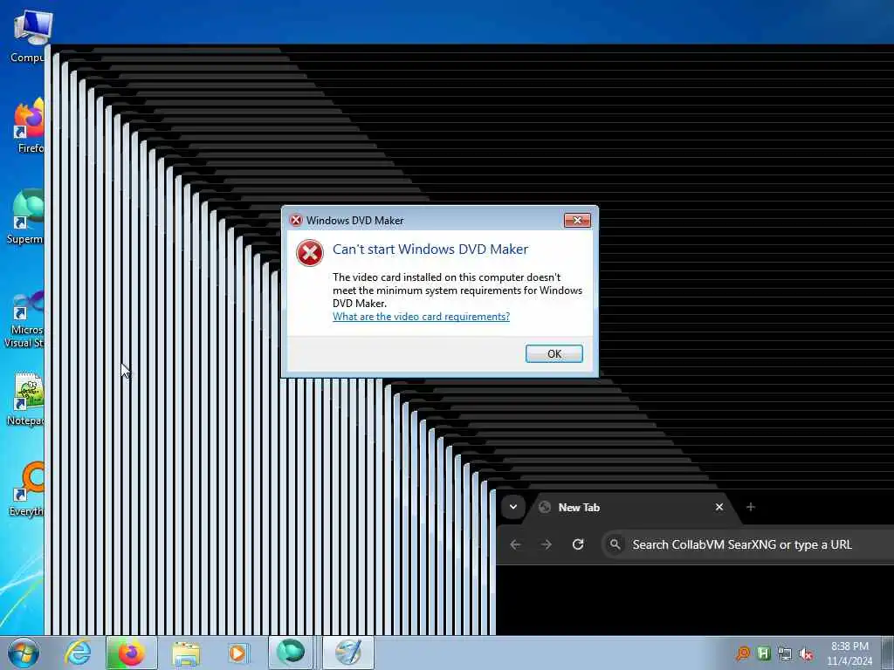The image size is (894, 670).
Task: Select the Supermium desktop shortcut
Action: (25, 216)
